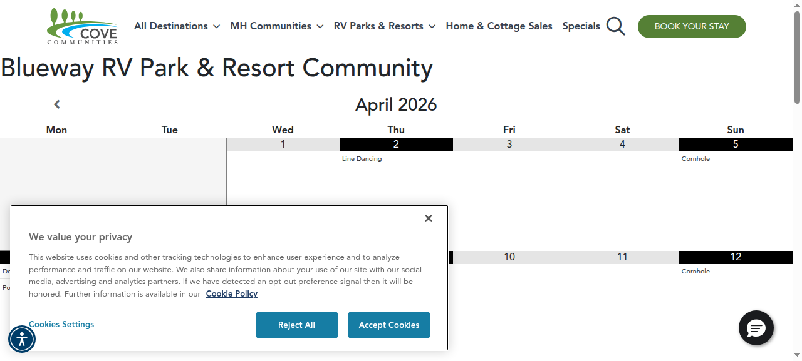Click the Blueway RV Park & Resort Community heading
The width and height of the screenshot is (802, 361).
pos(217,68)
